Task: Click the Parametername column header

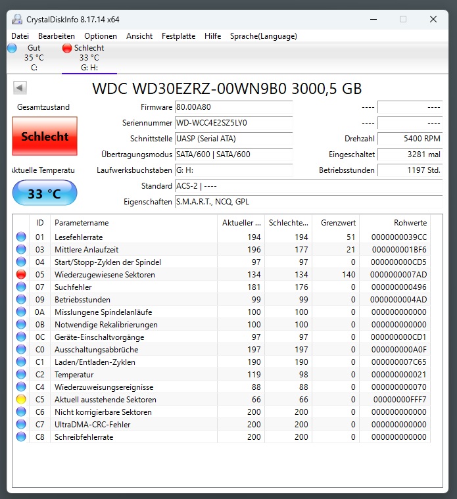Action: (x=134, y=223)
